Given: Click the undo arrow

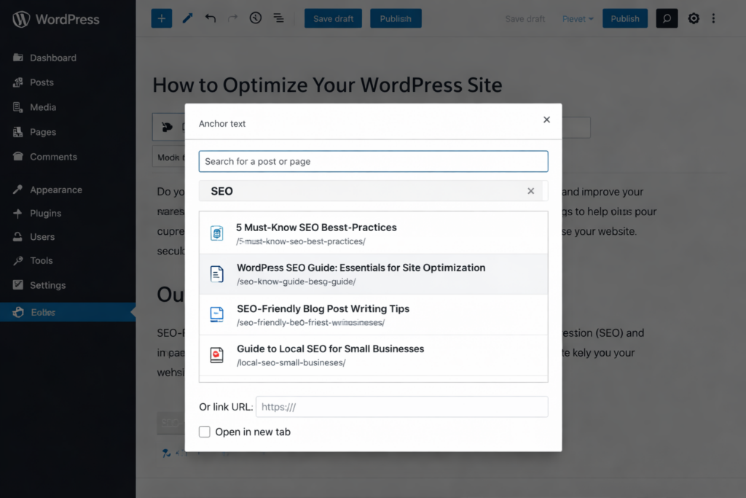Looking at the screenshot, I should pos(211,18).
